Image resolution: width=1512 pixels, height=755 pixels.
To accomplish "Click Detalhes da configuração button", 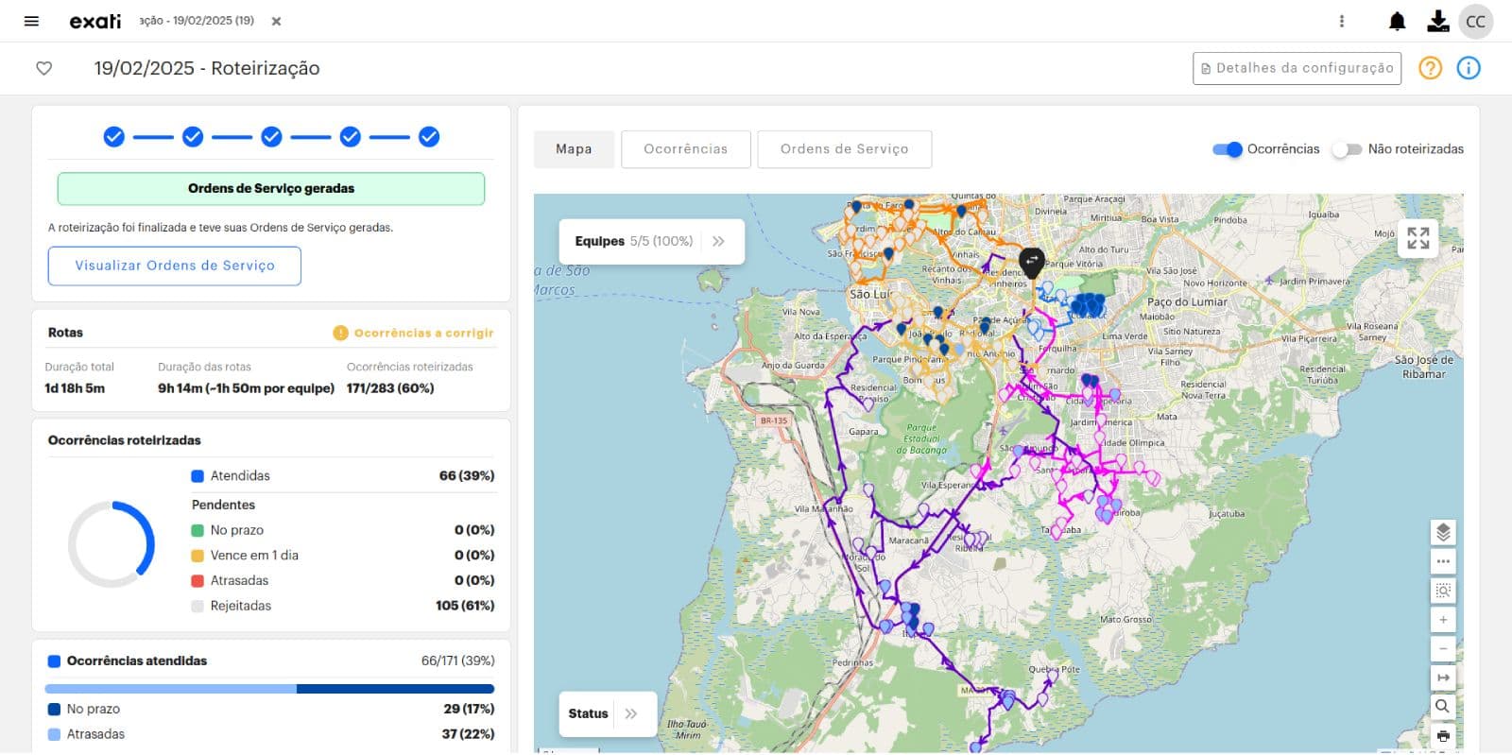I will pyautogui.click(x=1297, y=68).
